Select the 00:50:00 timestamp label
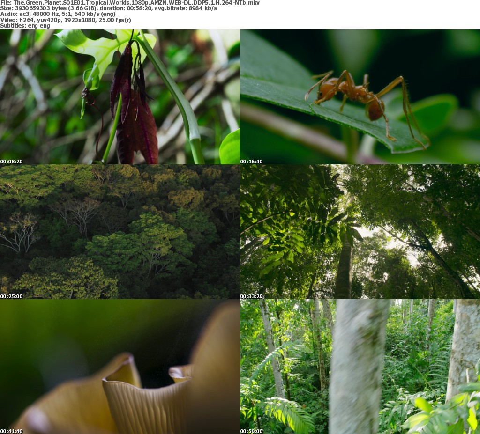Image resolution: width=480 pixels, height=434 pixels. point(252,431)
